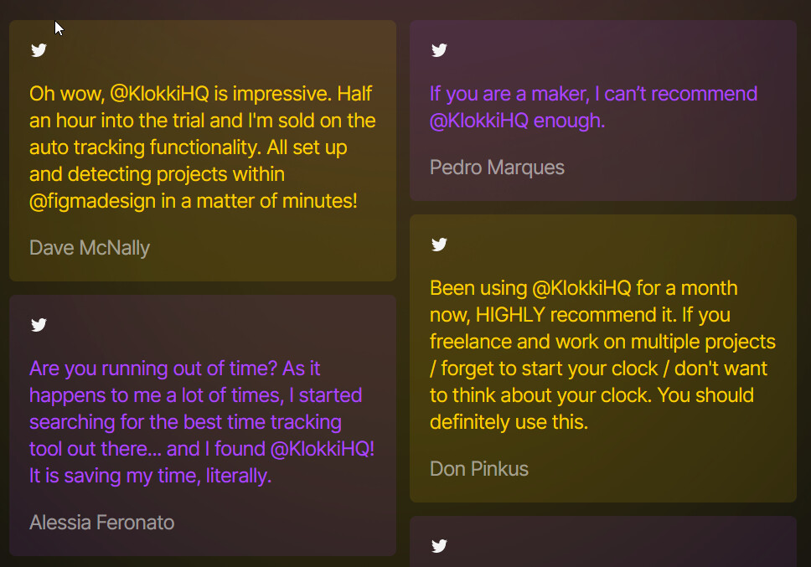
Task: Click Twitter bird icon on Dave McNally's card
Action: (39, 50)
